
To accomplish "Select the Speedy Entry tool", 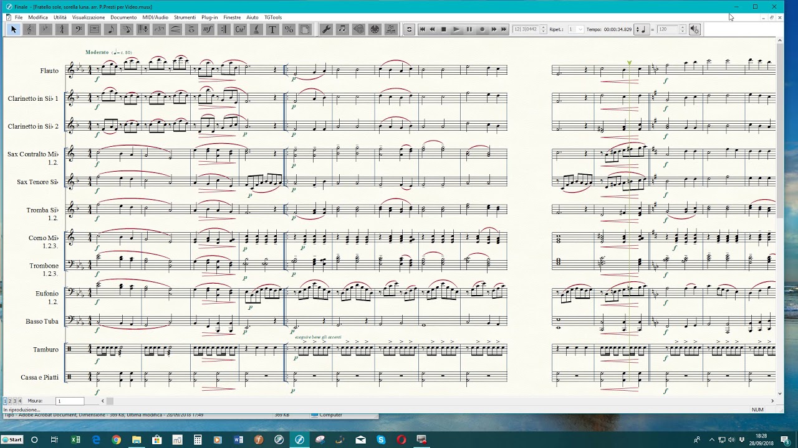I will point(127,29).
